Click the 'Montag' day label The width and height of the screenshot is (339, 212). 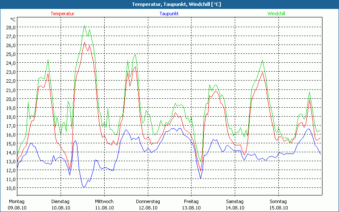pos(17,202)
